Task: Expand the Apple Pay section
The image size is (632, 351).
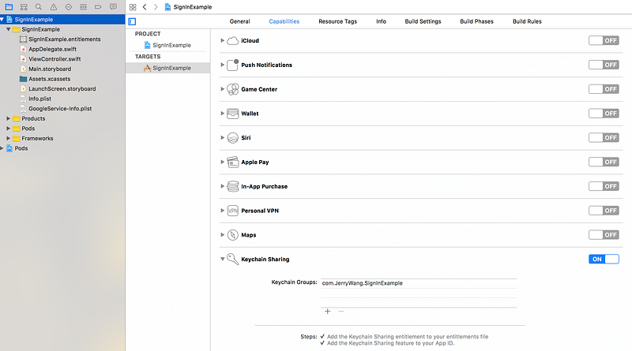Action: click(x=222, y=162)
